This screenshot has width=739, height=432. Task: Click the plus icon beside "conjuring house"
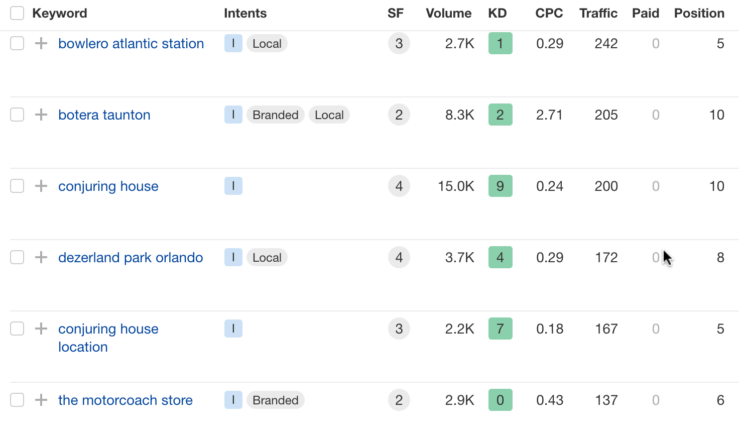(40, 186)
